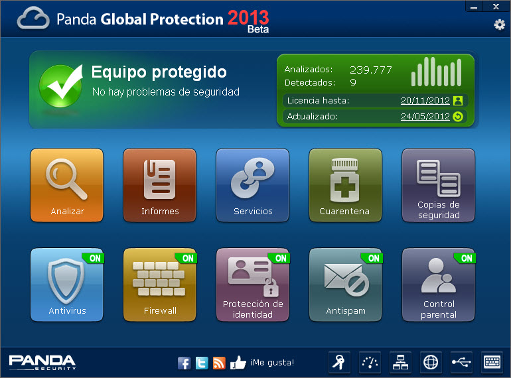The width and height of the screenshot is (511, 378).
Task: Click the RSS feed icon
Action: [x=219, y=363]
